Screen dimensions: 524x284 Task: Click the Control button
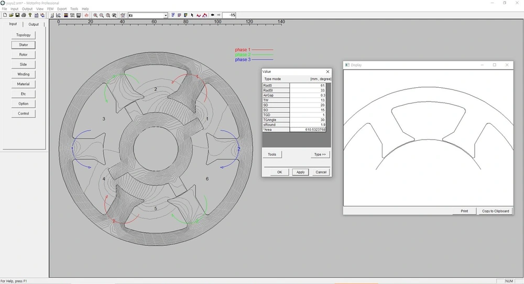pos(24,113)
